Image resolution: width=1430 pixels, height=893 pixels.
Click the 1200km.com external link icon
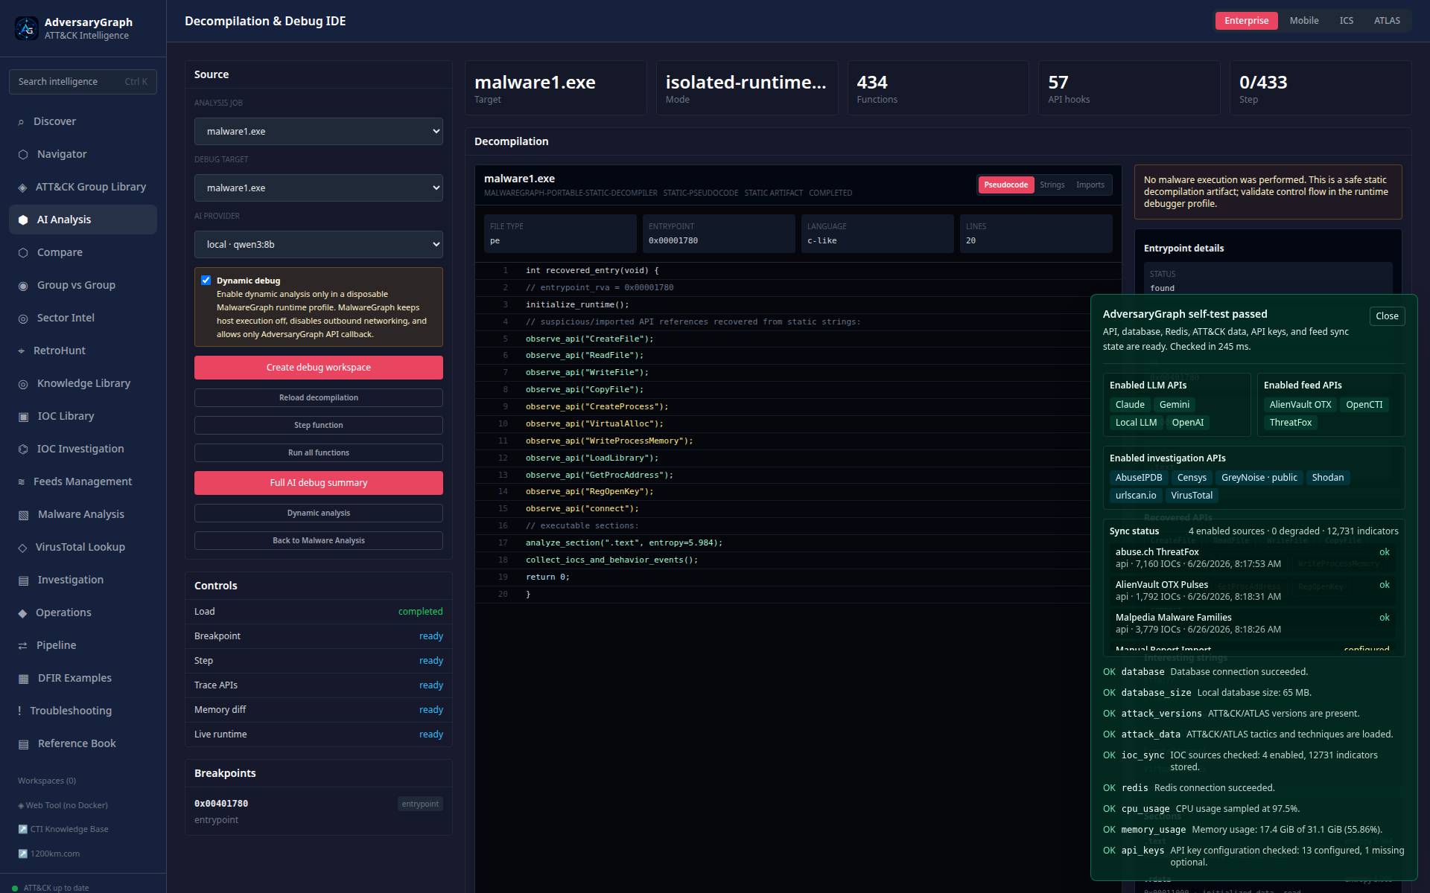[x=22, y=854]
